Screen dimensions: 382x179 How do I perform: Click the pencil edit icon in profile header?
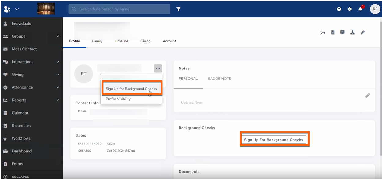(x=362, y=32)
